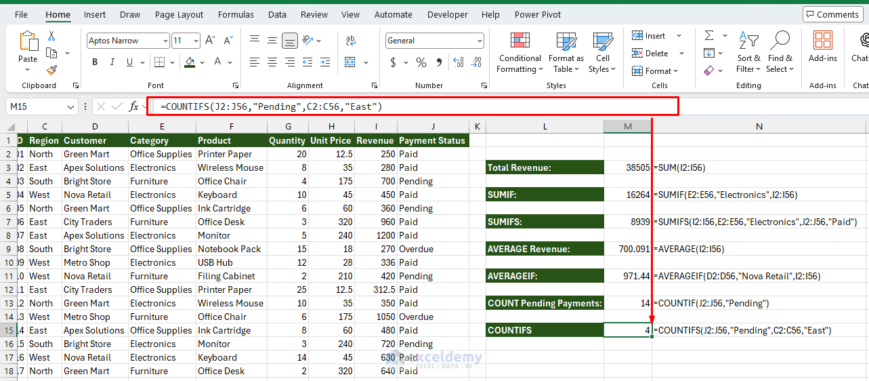Open Find & Select menu
The height and width of the screenshot is (381, 869).
(x=780, y=53)
